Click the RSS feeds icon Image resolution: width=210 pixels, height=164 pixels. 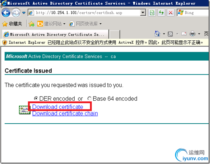pyautogui.click(x=170, y=34)
